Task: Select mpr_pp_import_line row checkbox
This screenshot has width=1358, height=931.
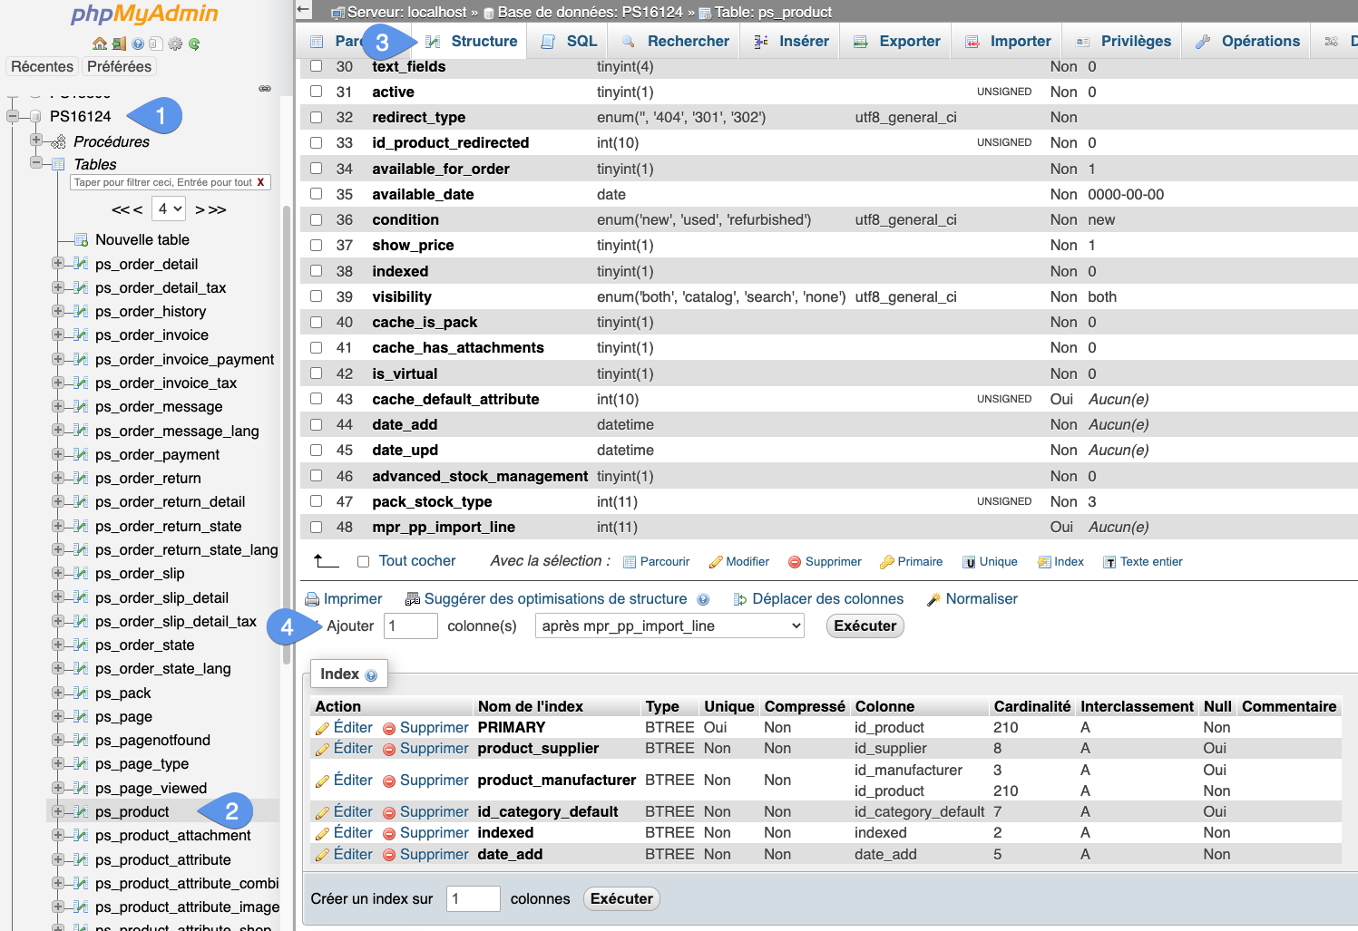Action: [x=316, y=527]
